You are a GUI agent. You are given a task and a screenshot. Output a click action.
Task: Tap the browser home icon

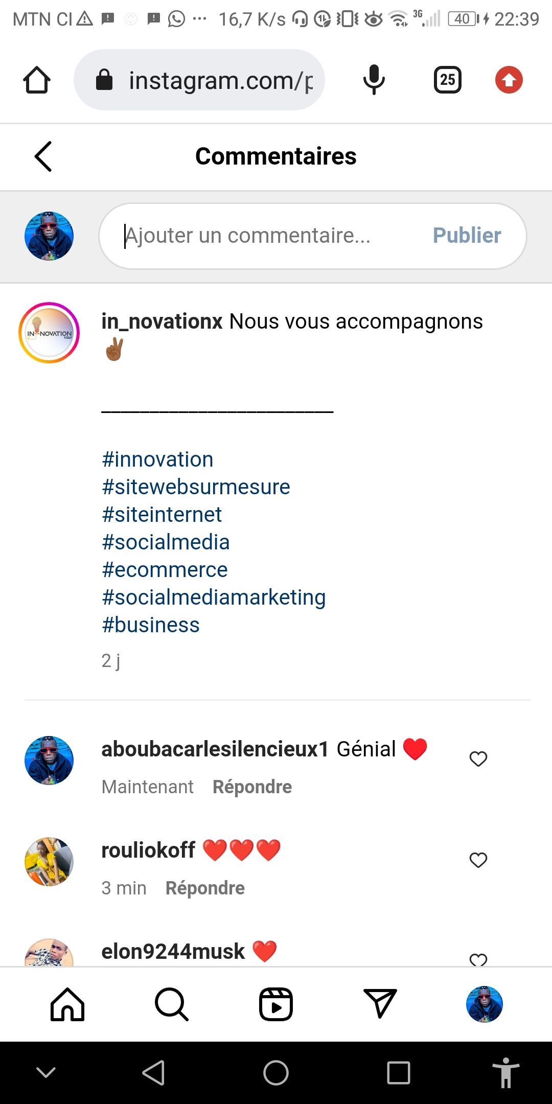tap(37, 80)
